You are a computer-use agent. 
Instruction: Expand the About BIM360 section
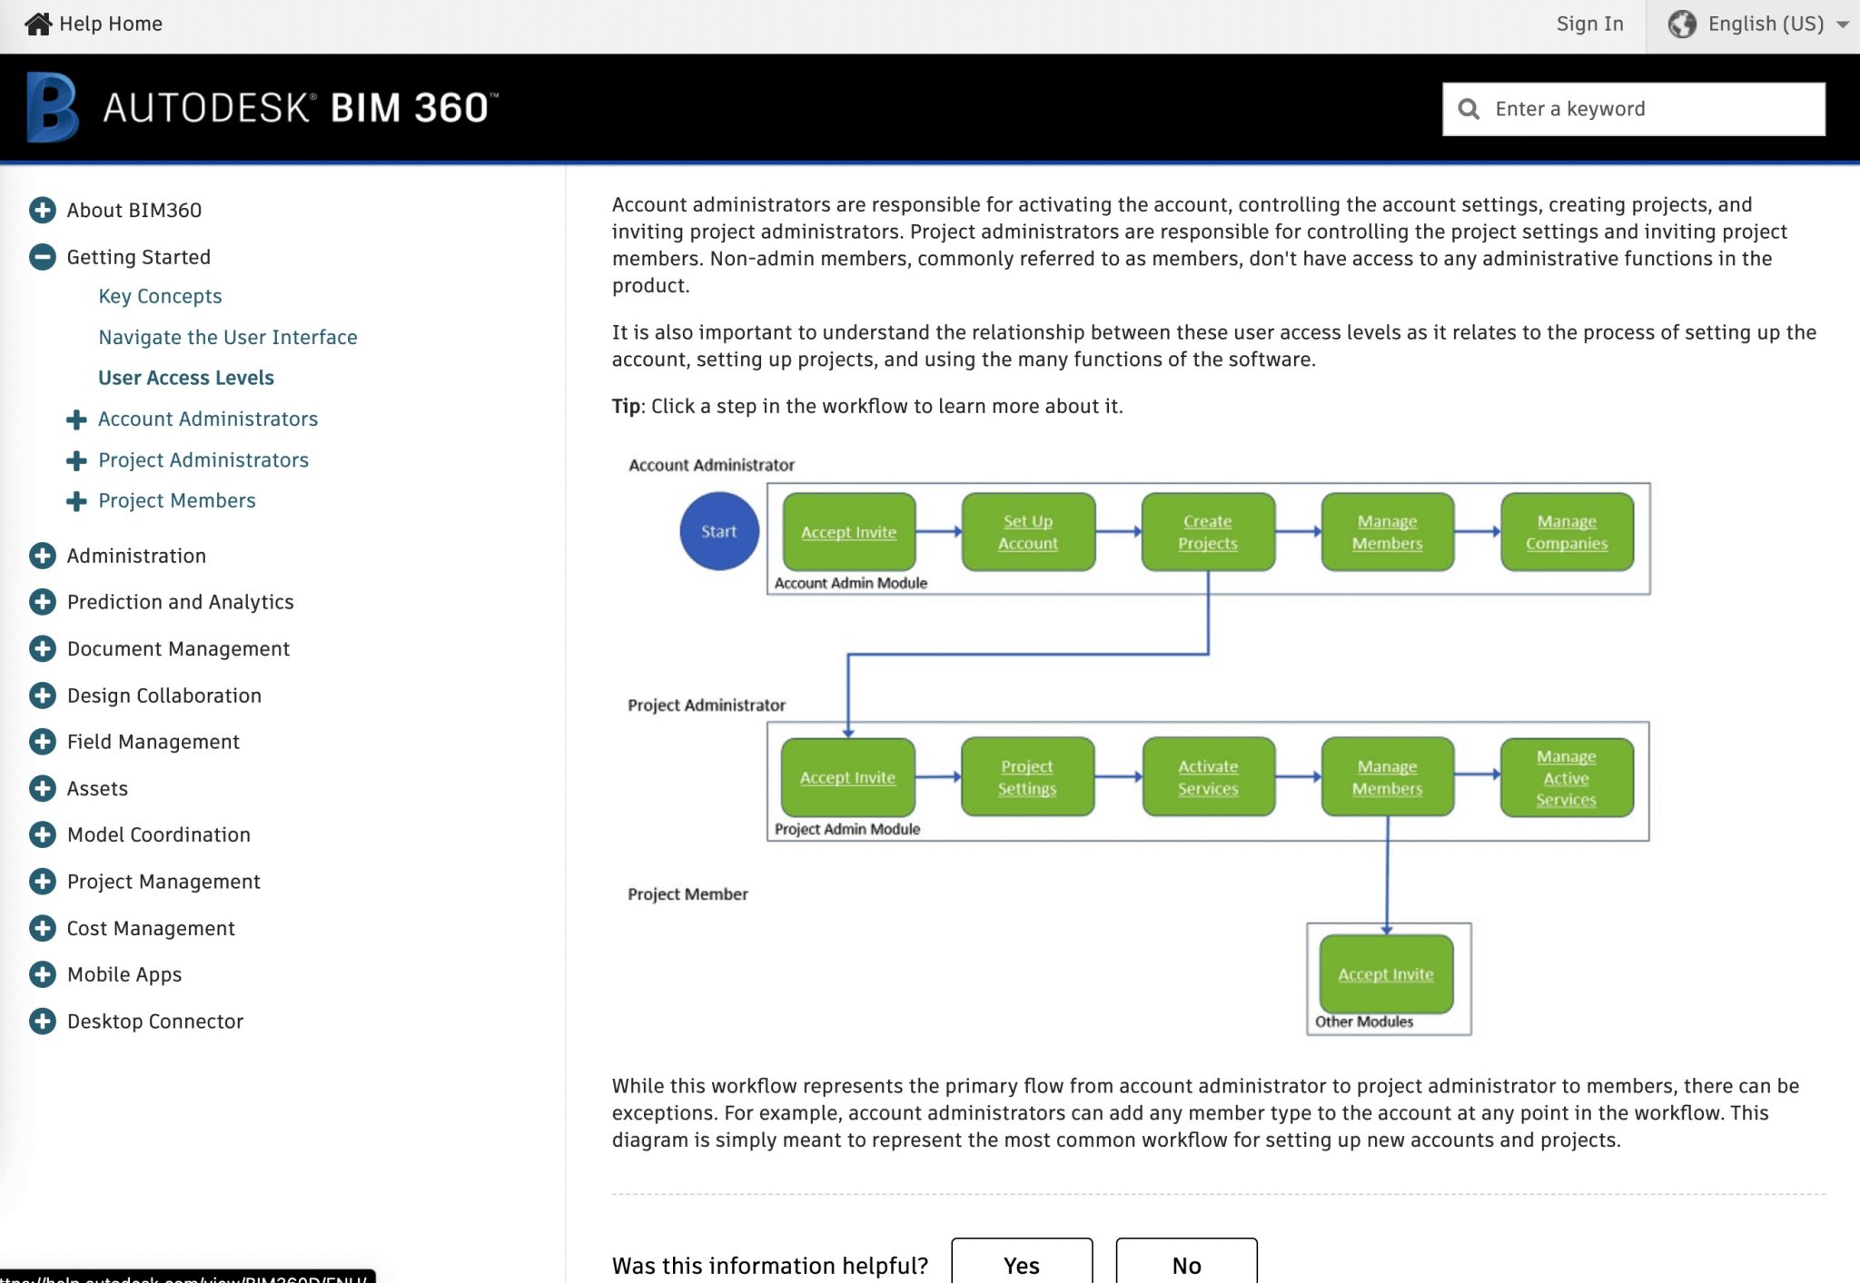(42, 210)
